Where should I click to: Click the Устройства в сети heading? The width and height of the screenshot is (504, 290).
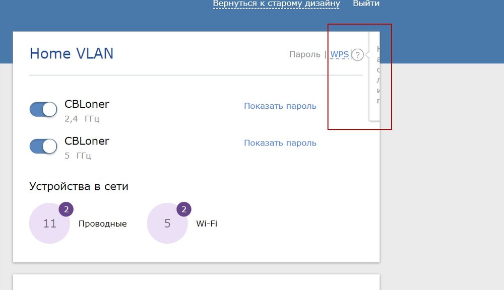pos(79,186)
